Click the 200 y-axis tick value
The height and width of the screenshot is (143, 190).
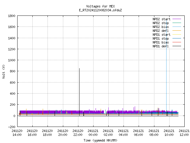pyautogui.click(x=12, y=105)
